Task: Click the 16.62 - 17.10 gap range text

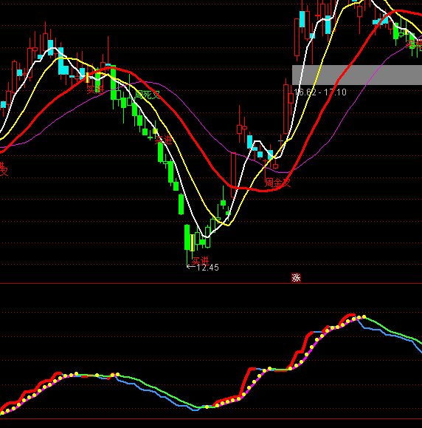Action: [x=320, y=92]
